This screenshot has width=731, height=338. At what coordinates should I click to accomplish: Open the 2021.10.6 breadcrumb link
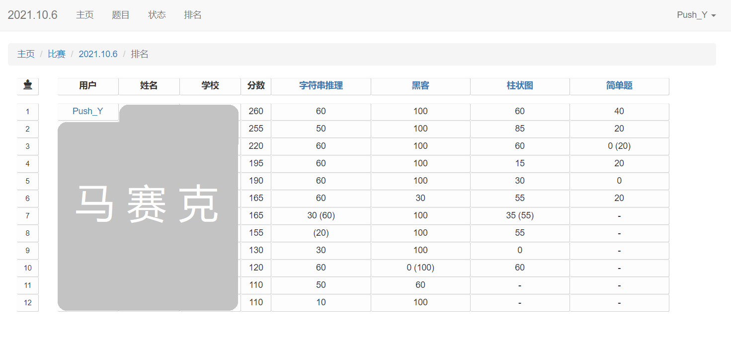98,54
